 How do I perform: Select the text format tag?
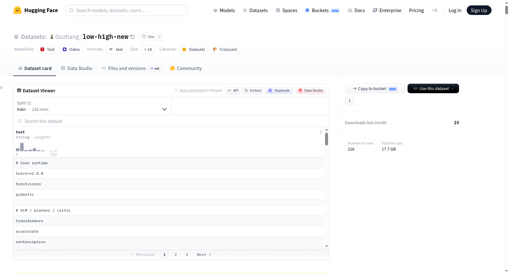click(116, 49)
